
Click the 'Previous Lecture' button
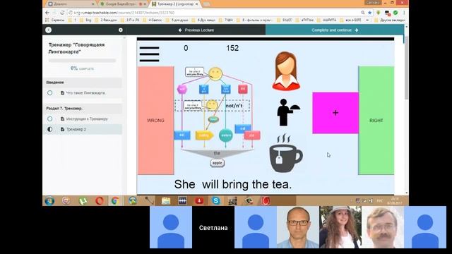196,30
